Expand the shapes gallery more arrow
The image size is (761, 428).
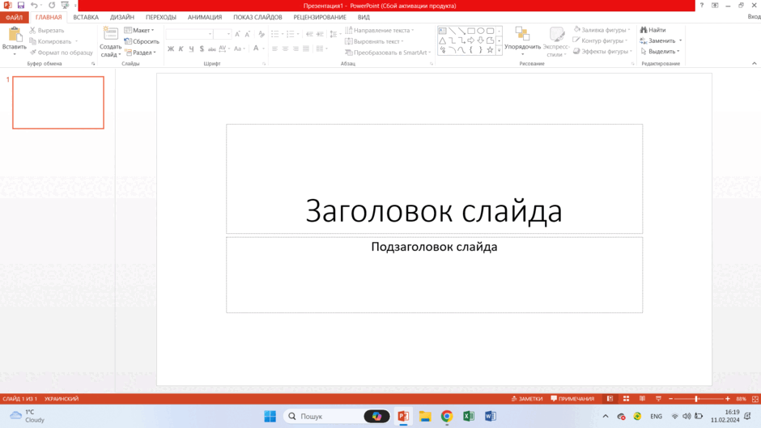point(499,50)
